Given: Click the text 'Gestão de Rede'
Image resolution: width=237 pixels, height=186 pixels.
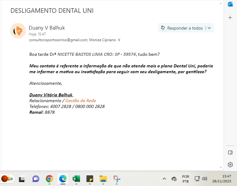Looking at the screenshot, I should click(81, 101).
